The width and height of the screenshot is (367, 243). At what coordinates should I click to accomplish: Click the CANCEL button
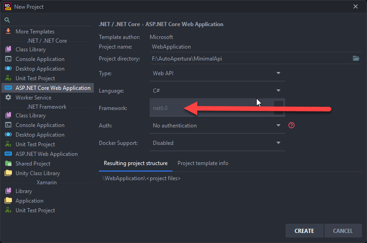pos(343,231)
